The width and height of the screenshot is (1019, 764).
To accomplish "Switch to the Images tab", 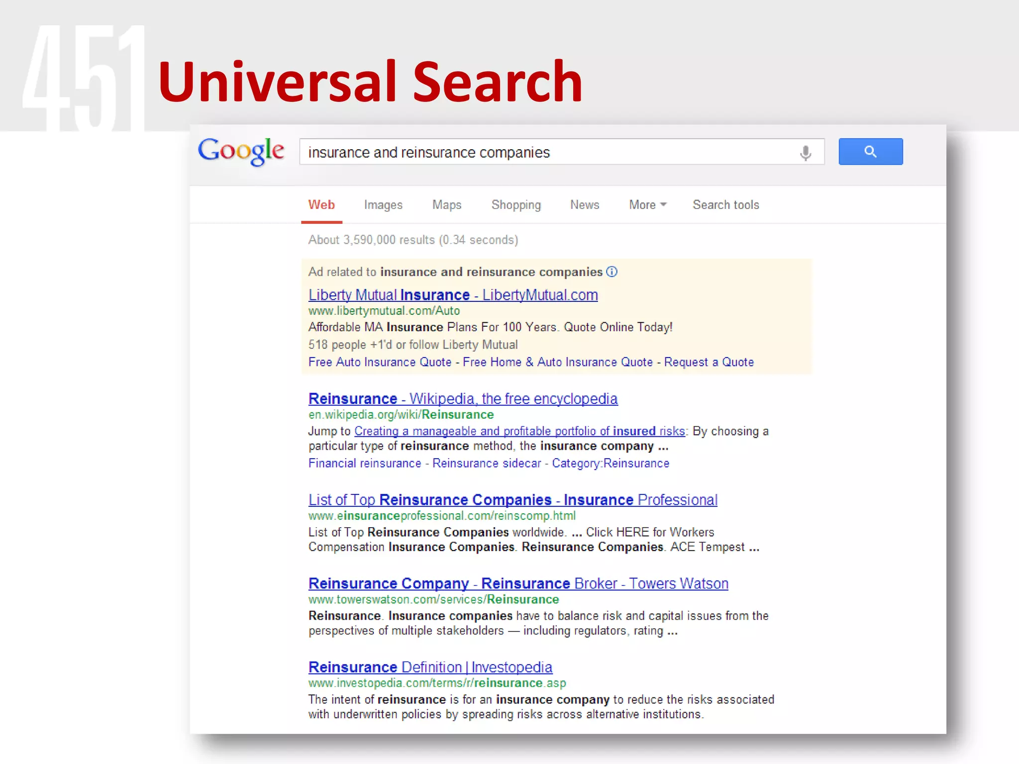I will pyautogui.click(x=383, y=205).
